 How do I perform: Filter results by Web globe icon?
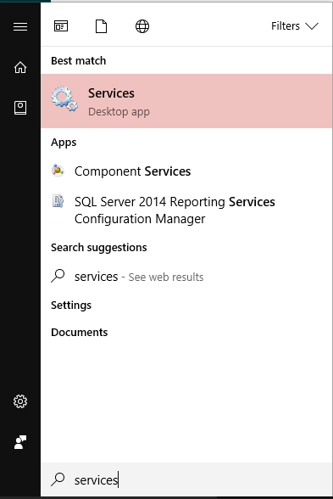tap(142, 26)
